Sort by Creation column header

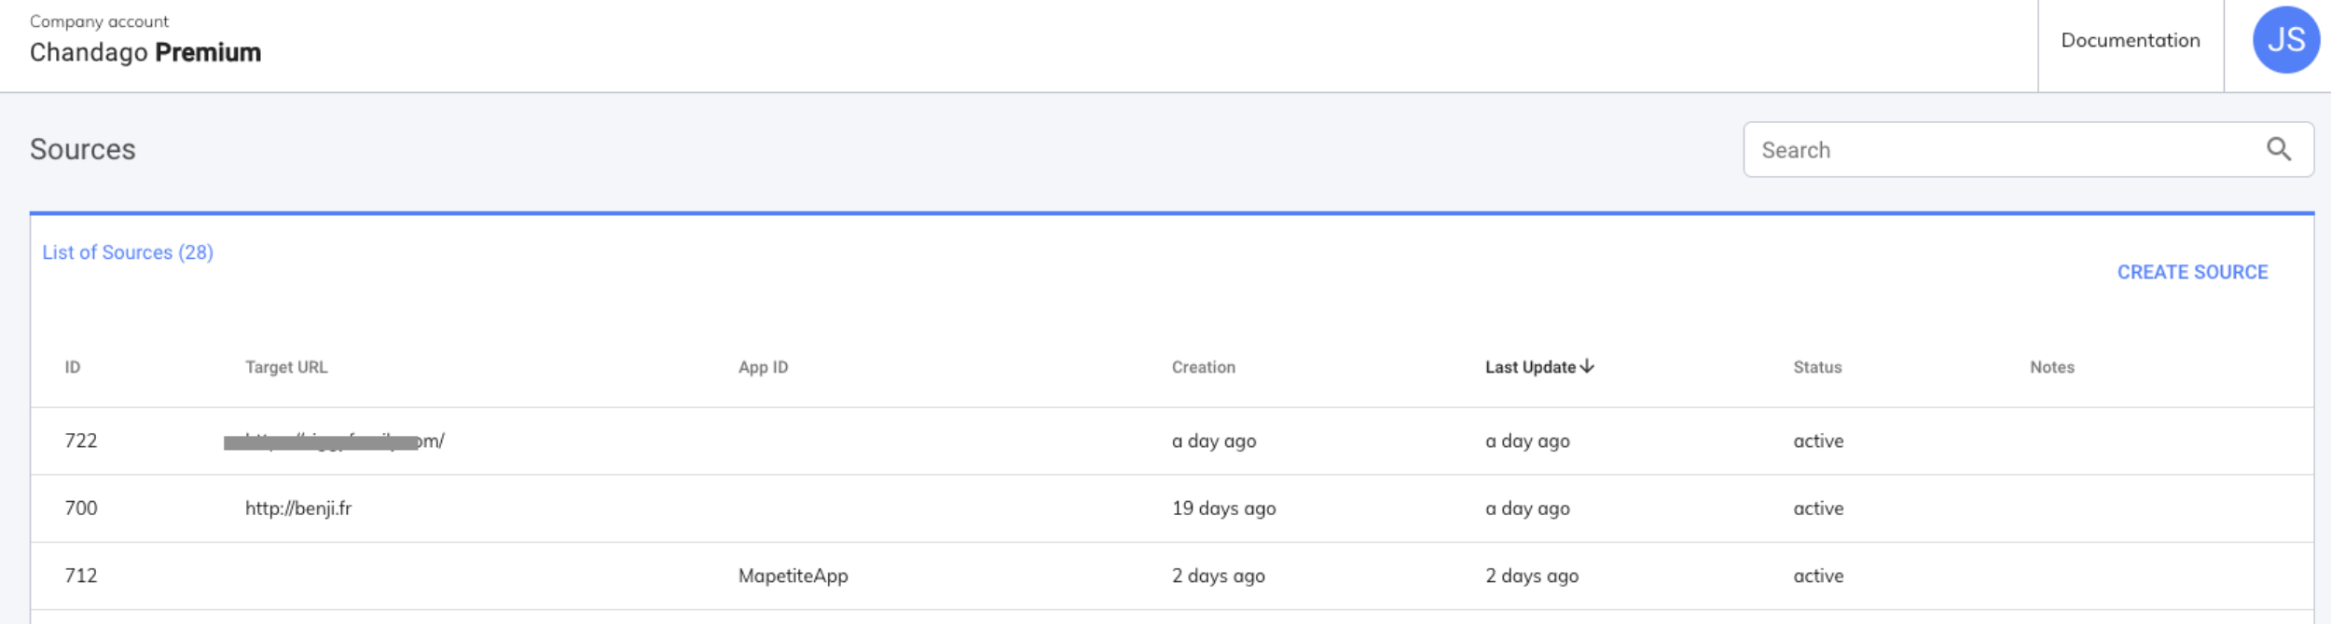click(1203, 368)
